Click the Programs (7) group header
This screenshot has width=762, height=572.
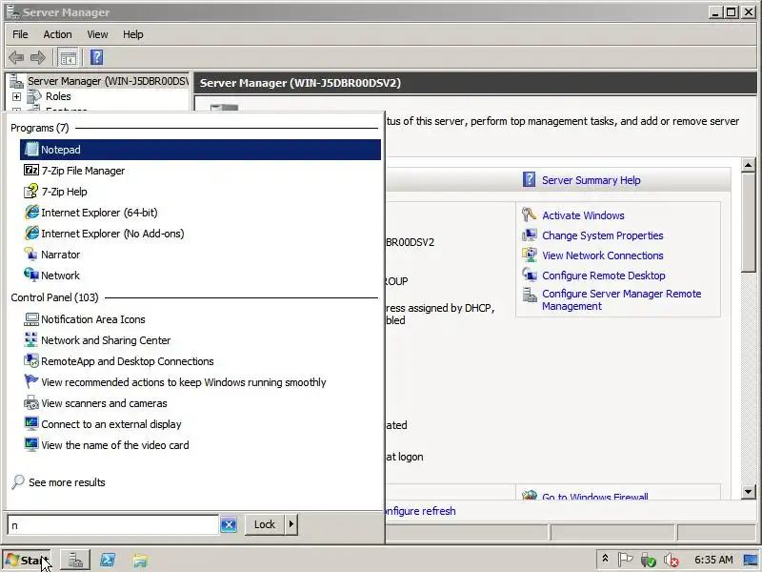[x=40, y=128]
